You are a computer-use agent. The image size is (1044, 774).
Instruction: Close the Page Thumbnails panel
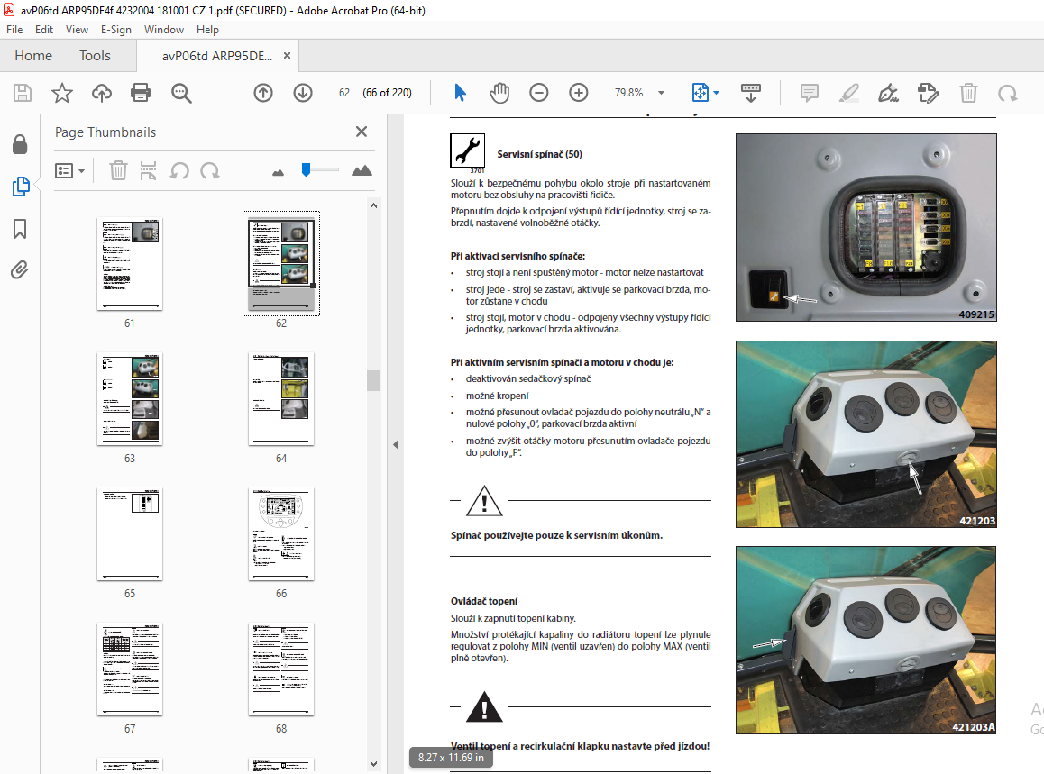point(362,132)
